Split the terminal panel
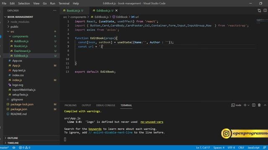Screen dimensions: 268x150 click(254, 105)
